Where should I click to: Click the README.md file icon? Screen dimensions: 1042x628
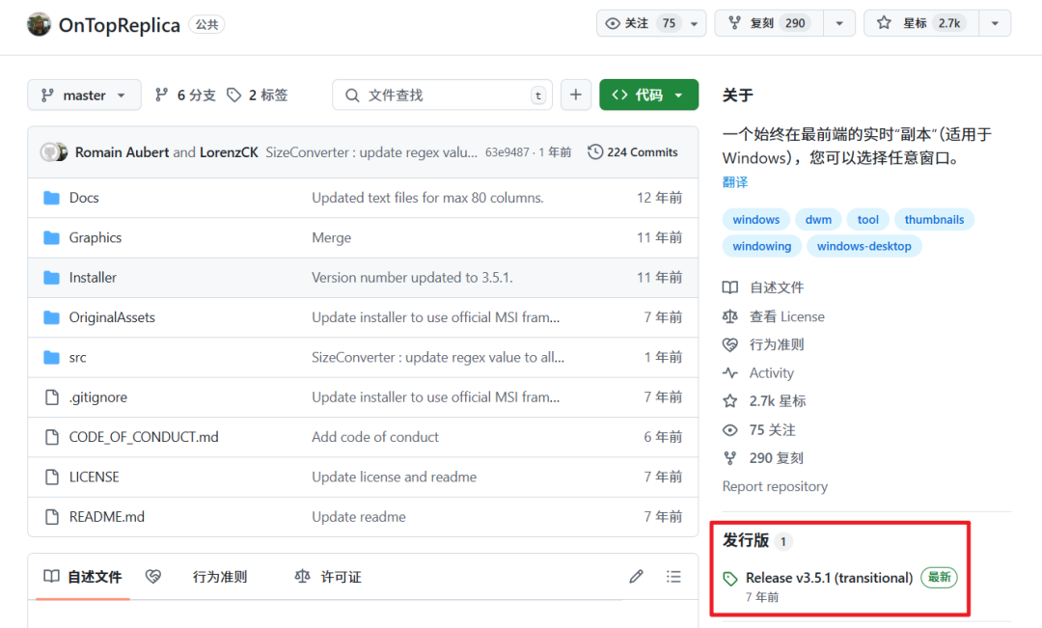click(52, 516)
